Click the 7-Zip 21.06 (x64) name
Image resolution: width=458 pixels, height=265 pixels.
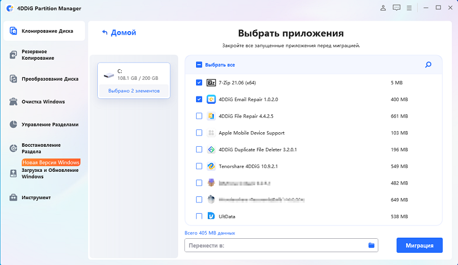pyautogui.click(x=237, y=83)
